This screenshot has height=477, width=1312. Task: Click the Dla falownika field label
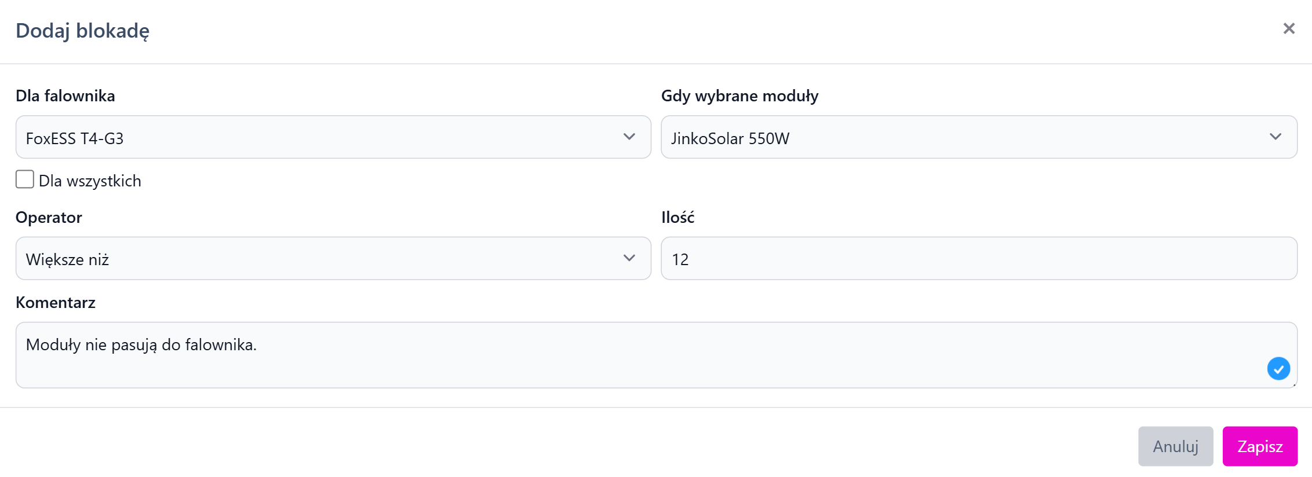65,96
